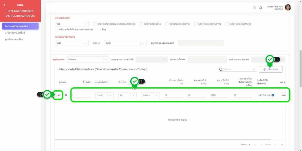Viewport: 302px width, 151px height.
Task: Clear the date 24/08/2564 with blue X
Action: pyautogui.click(x=273, y=95)
